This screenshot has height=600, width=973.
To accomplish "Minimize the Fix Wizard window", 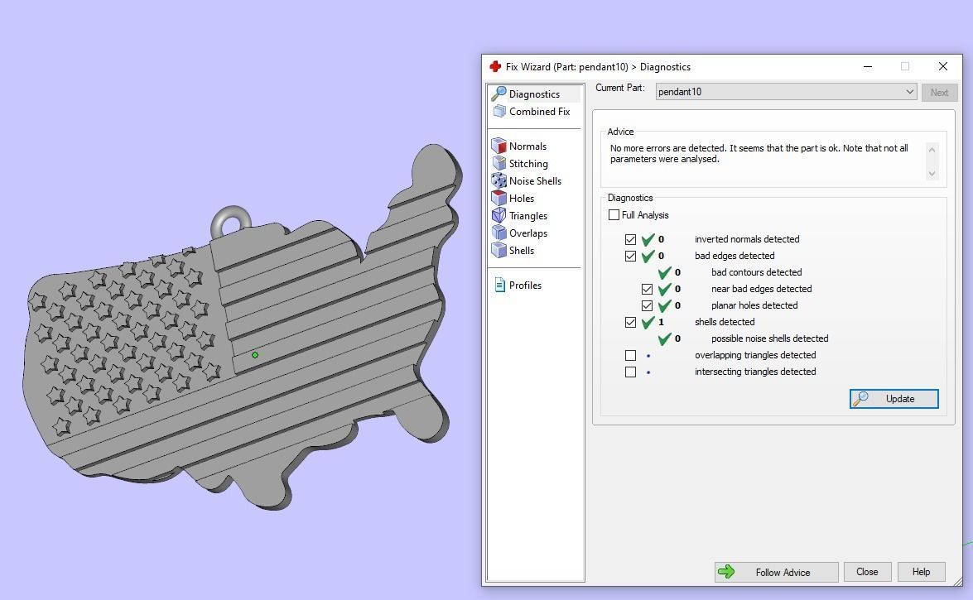I will [868, 66].
